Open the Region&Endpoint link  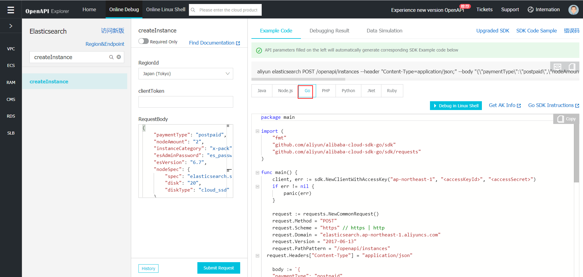point(105,44)
